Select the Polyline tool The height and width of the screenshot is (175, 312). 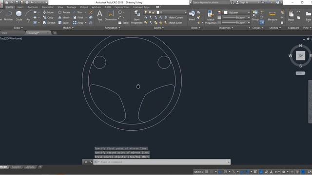[x=8, y=16]
